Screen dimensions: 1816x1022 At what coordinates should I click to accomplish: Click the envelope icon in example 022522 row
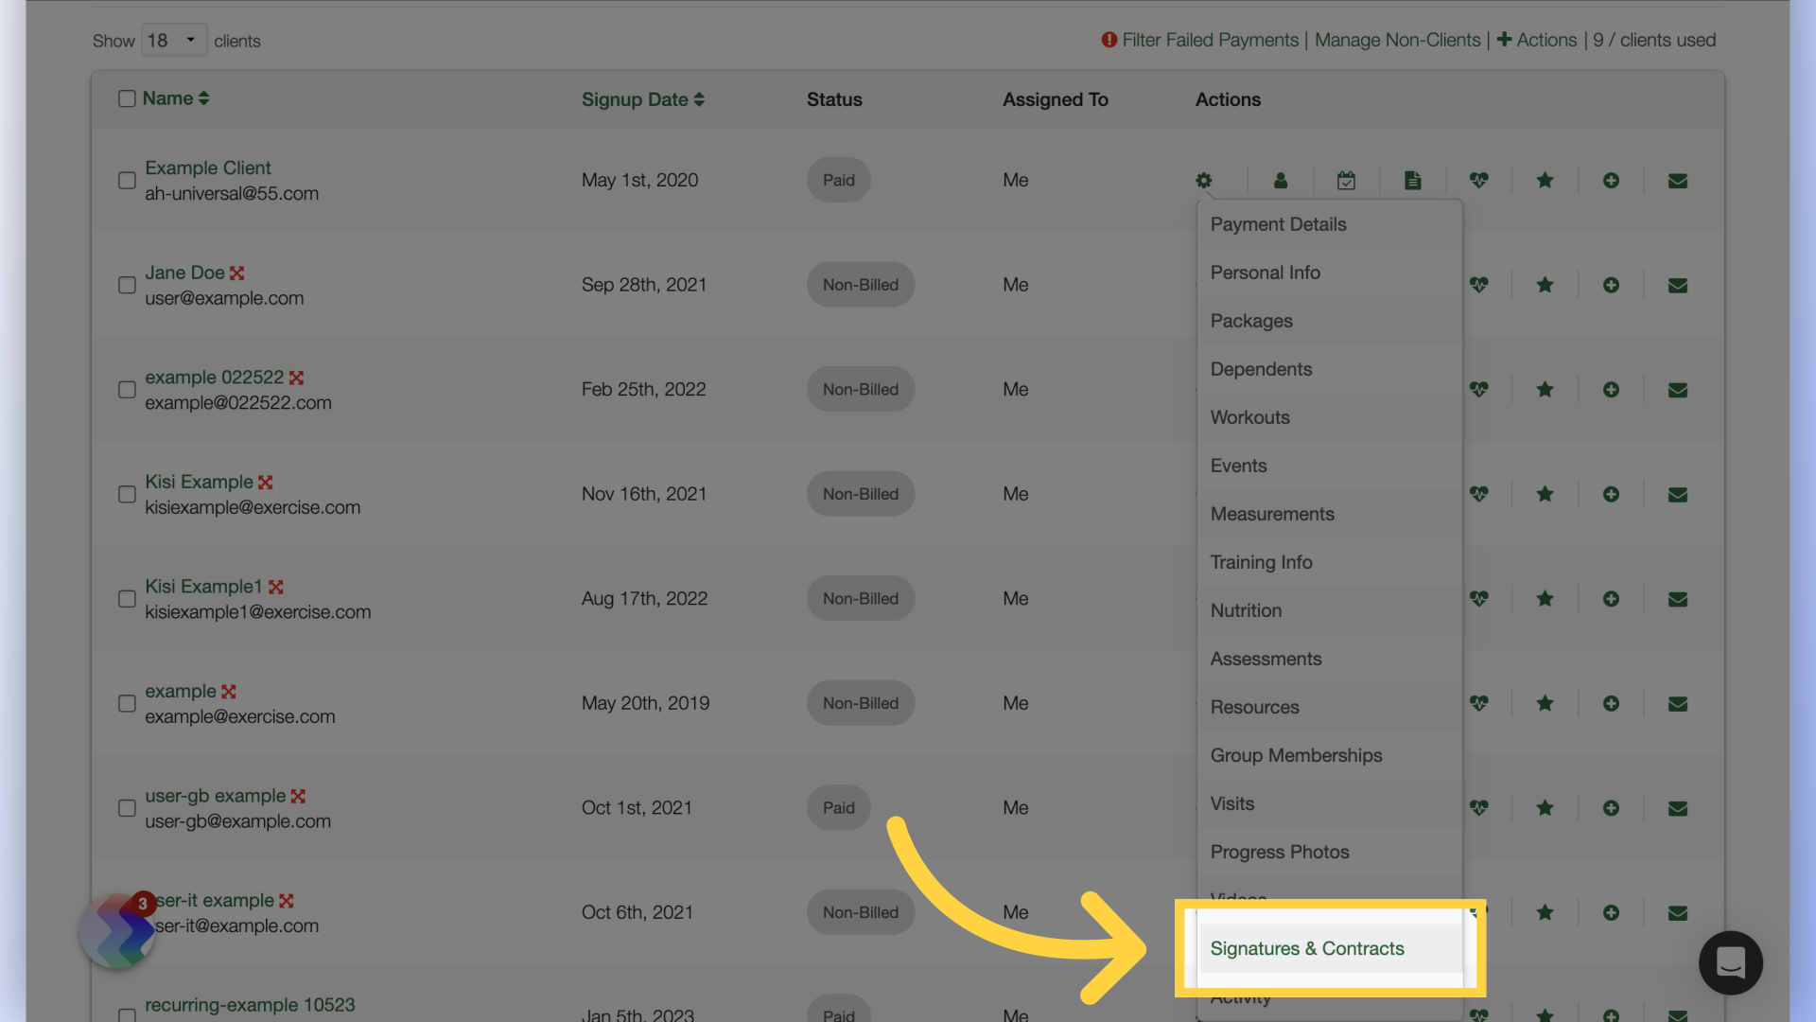coord(1677,390)
